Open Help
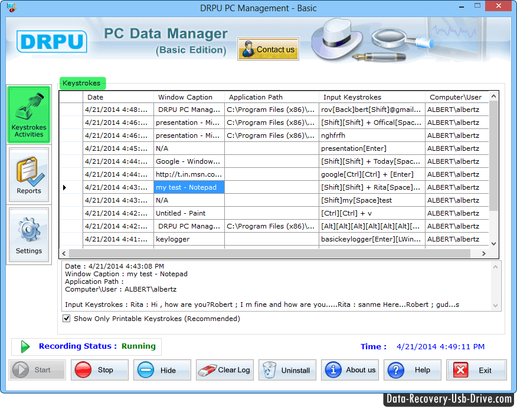This screenshot has height=407, width=517. [x=413, y=370]
